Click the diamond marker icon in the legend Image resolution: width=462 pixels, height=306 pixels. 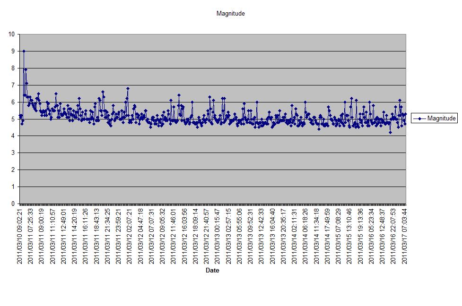419,119
